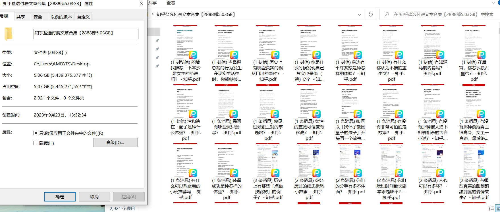
Task: Switch to the 共享 tab
Action: pyautogui.click(x=21, y=17)
